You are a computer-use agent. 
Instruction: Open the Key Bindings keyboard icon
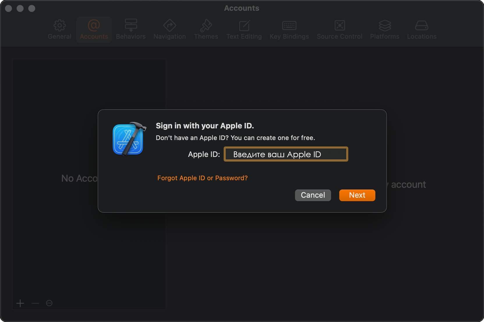click(289, 26)
